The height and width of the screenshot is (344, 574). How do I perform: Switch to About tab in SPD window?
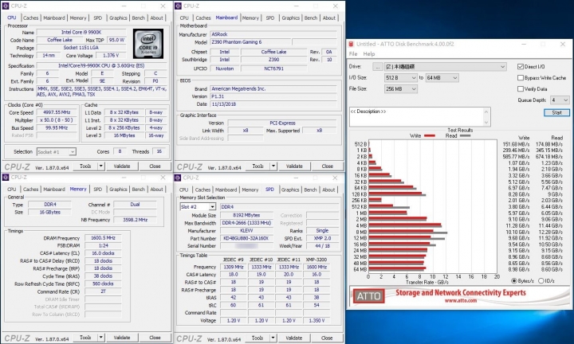pyautogui.click(x=328, y=190)
